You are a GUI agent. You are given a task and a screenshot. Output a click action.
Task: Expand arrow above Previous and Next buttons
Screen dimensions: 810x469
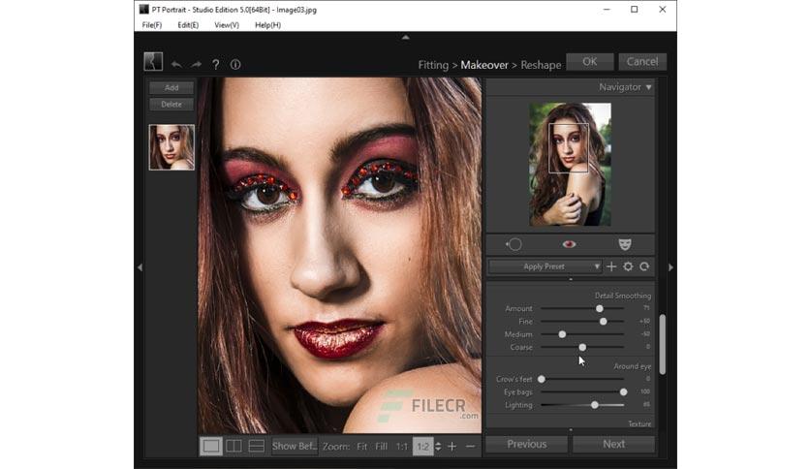(571, 429)
